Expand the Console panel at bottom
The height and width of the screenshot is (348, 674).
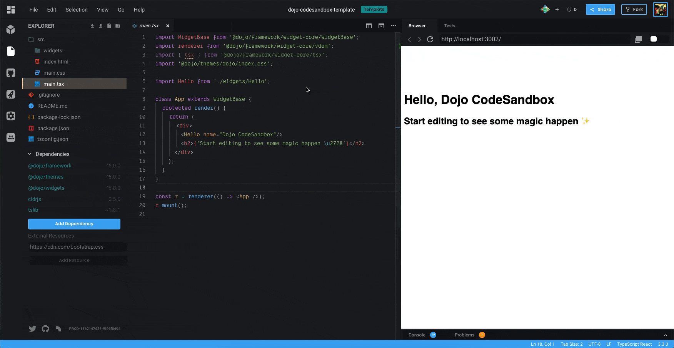[x=417, y=335]
